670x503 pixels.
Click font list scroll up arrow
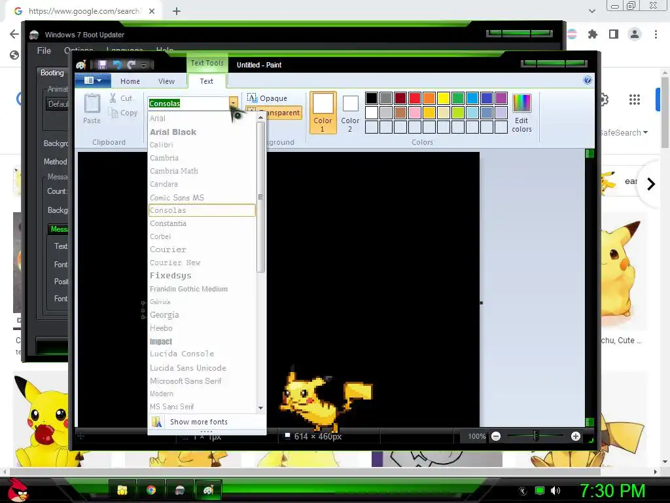[x=260, y=118]
